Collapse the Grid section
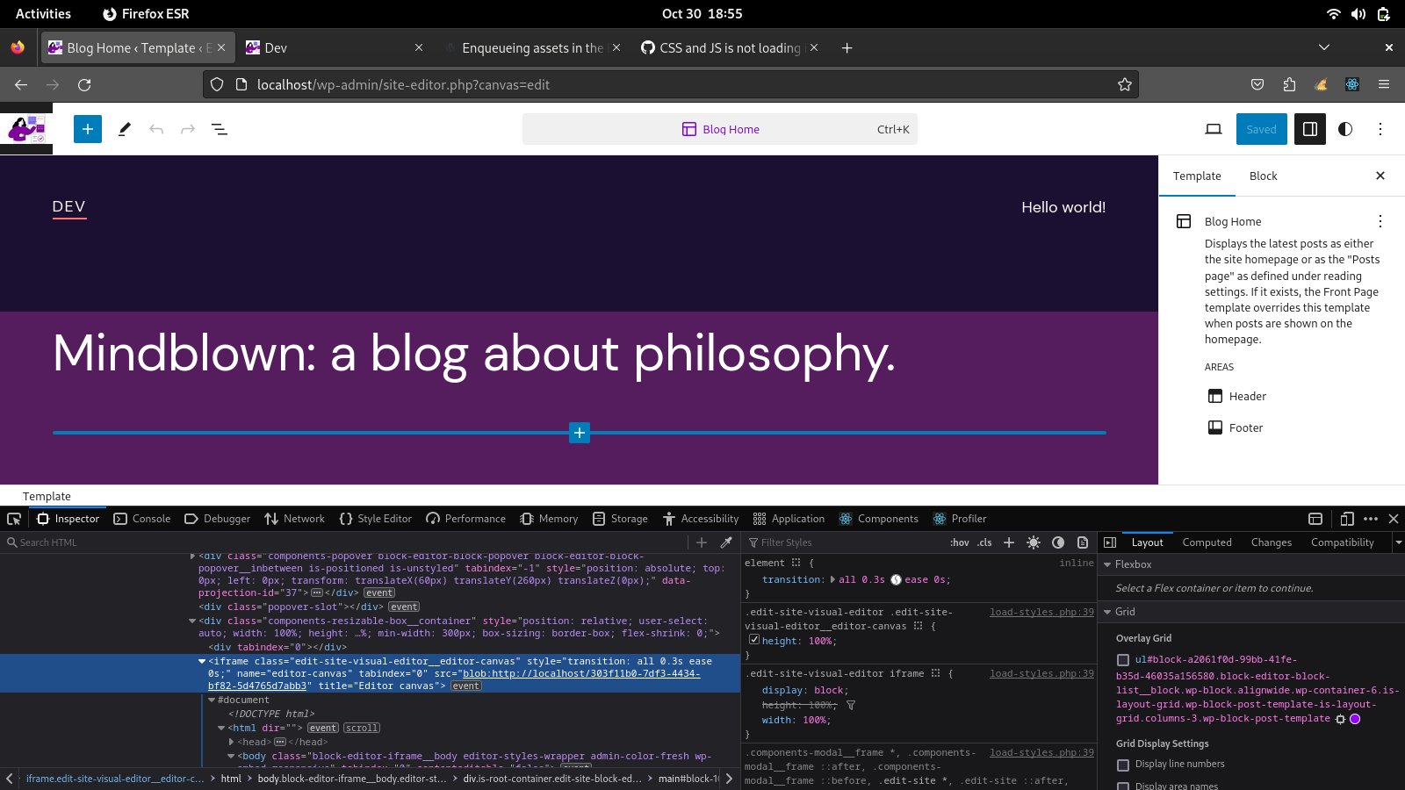This screenshot has height=790, width=1405. (1108, 612)
